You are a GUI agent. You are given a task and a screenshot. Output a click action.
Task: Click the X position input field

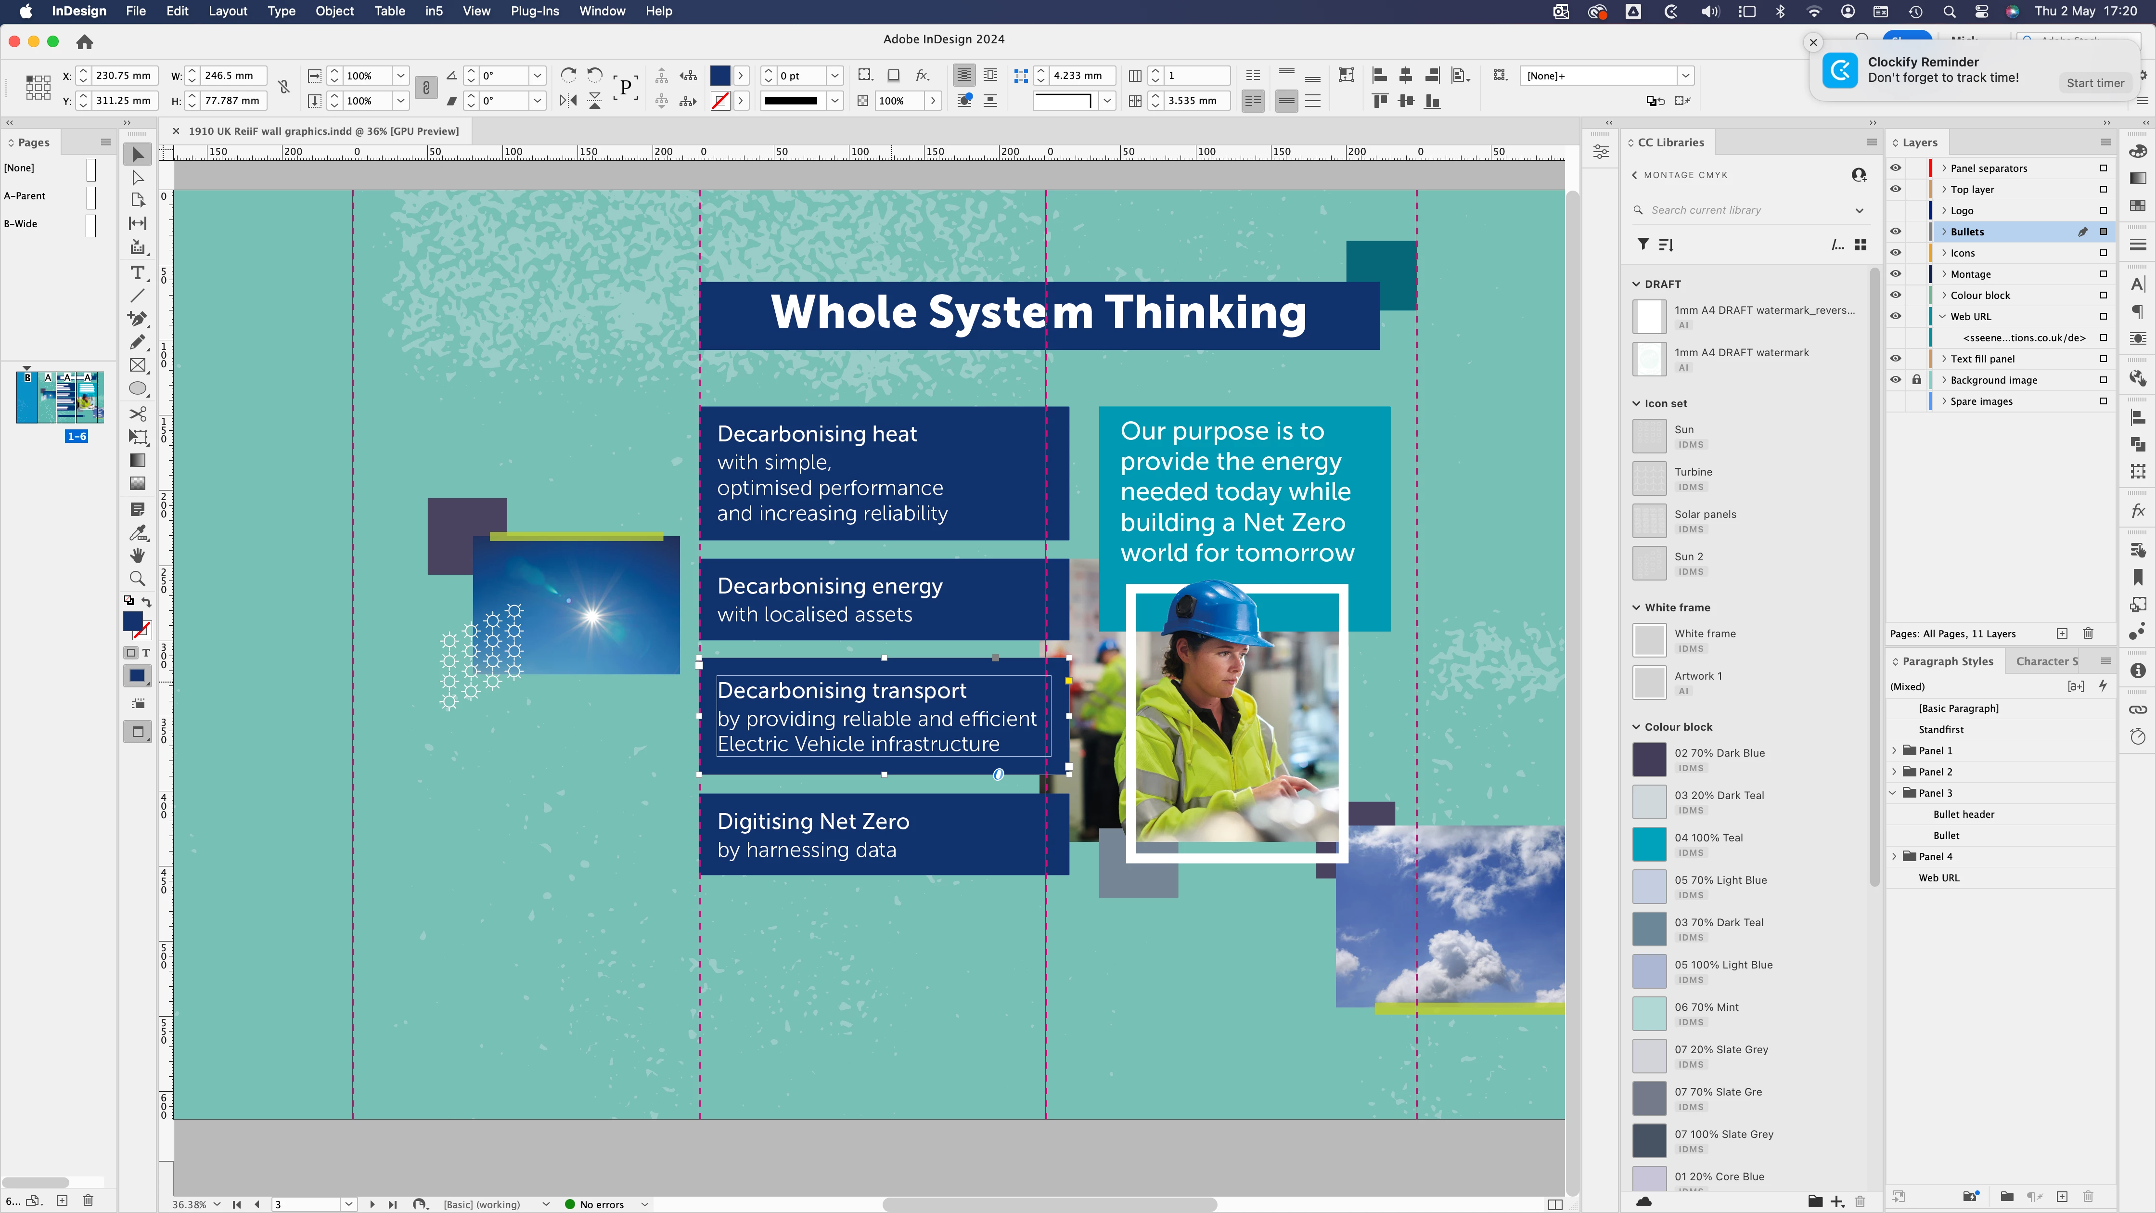[x=123, y=76]
